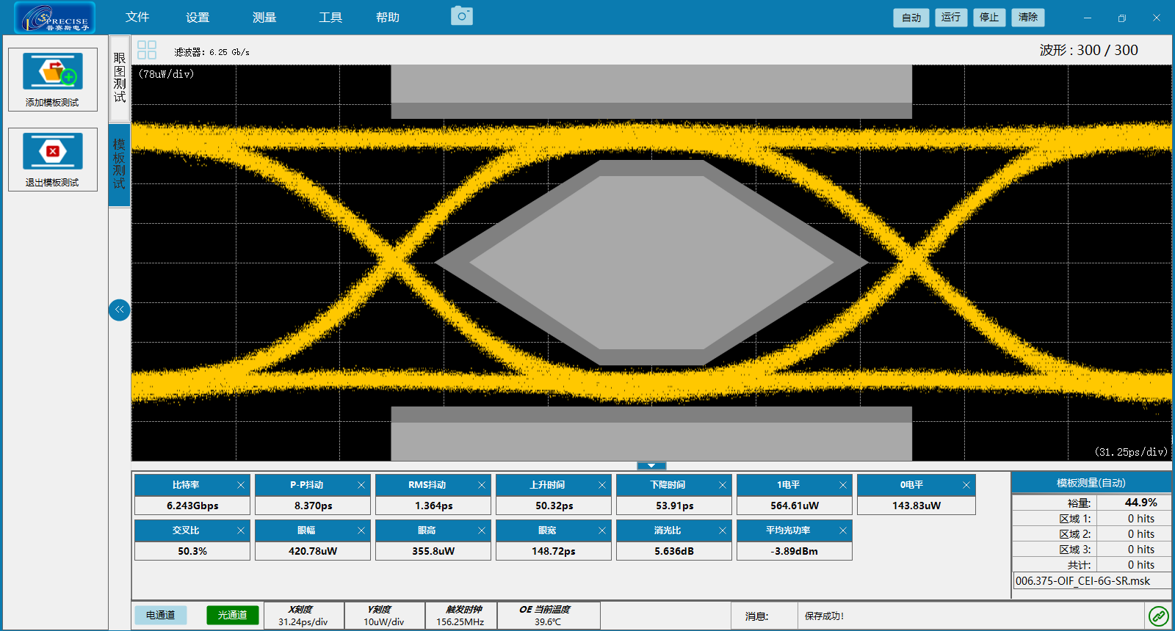Click the 区域 1 hits row

[1091, 519]
